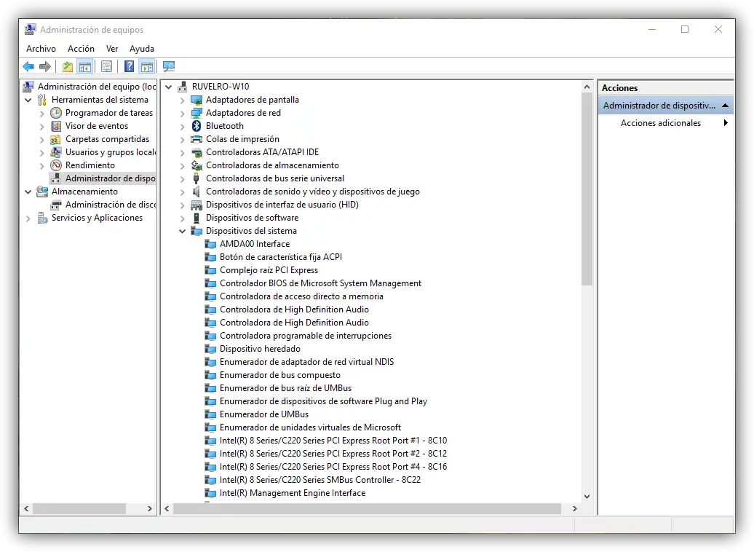Click the Rendimiento icon
This screenshot has width=754, height=552.
56,165
